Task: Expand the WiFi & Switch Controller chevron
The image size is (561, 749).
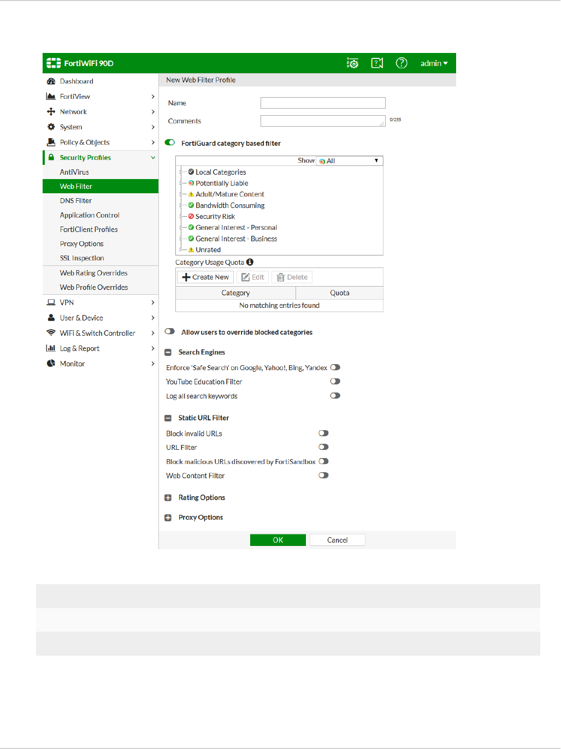Action: click(153, 333)
